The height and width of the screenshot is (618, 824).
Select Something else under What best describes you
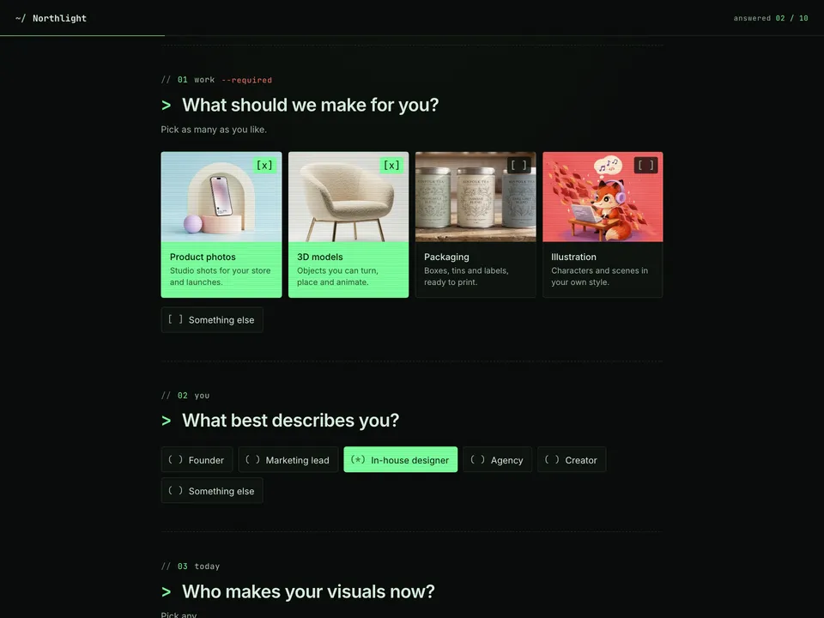click(212, 491)
